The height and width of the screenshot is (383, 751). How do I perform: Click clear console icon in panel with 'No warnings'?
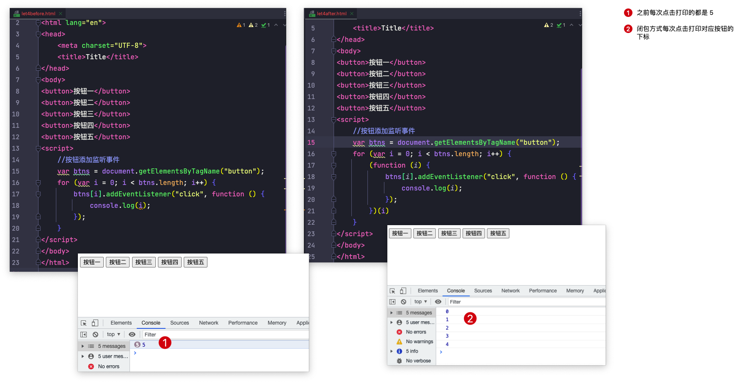coord(403,302)
